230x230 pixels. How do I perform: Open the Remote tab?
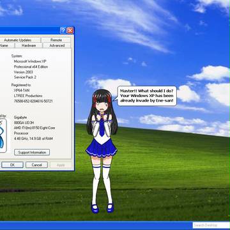pos(56,40)
